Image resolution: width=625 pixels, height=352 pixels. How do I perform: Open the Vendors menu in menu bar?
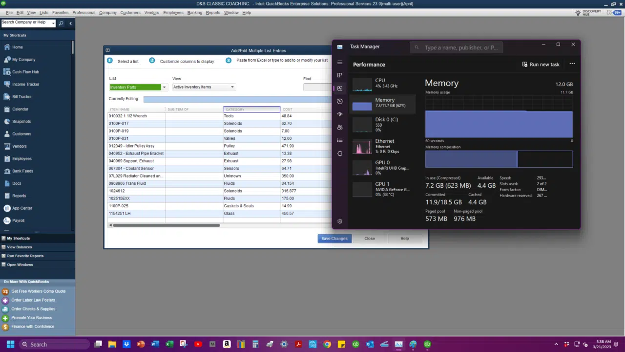click(x=151, y=13)
